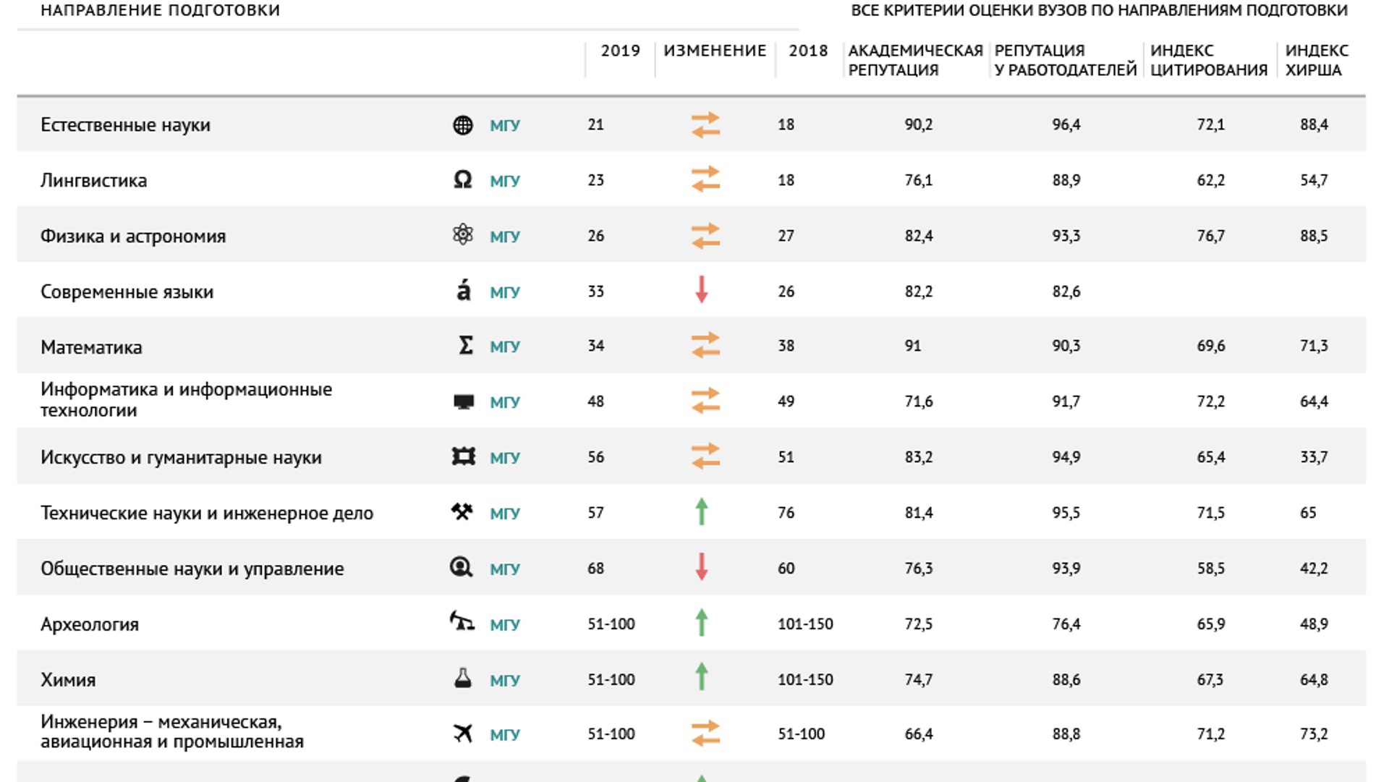Click the oil pump icon for Археология
This screenshot has width=1389, height=782.
coord(462,621)
